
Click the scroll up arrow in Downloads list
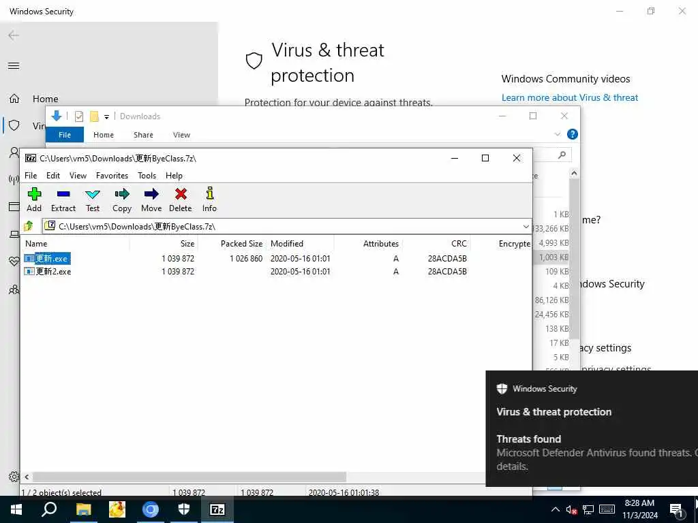[x=574, y=173]
